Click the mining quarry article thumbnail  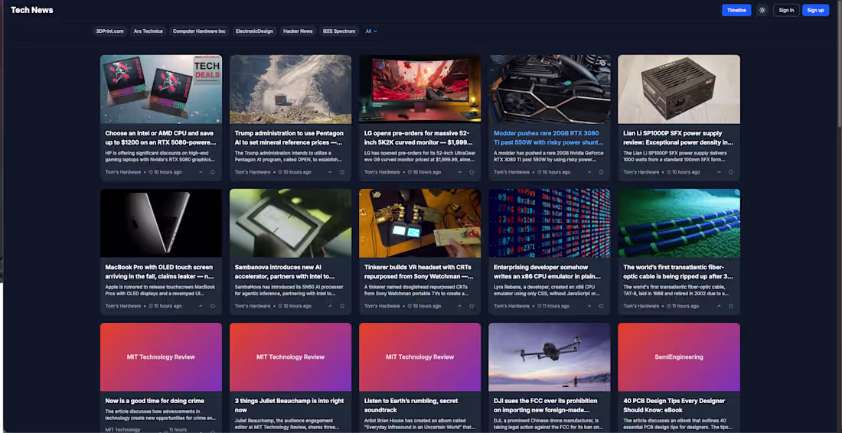click(x=291, y=89)
